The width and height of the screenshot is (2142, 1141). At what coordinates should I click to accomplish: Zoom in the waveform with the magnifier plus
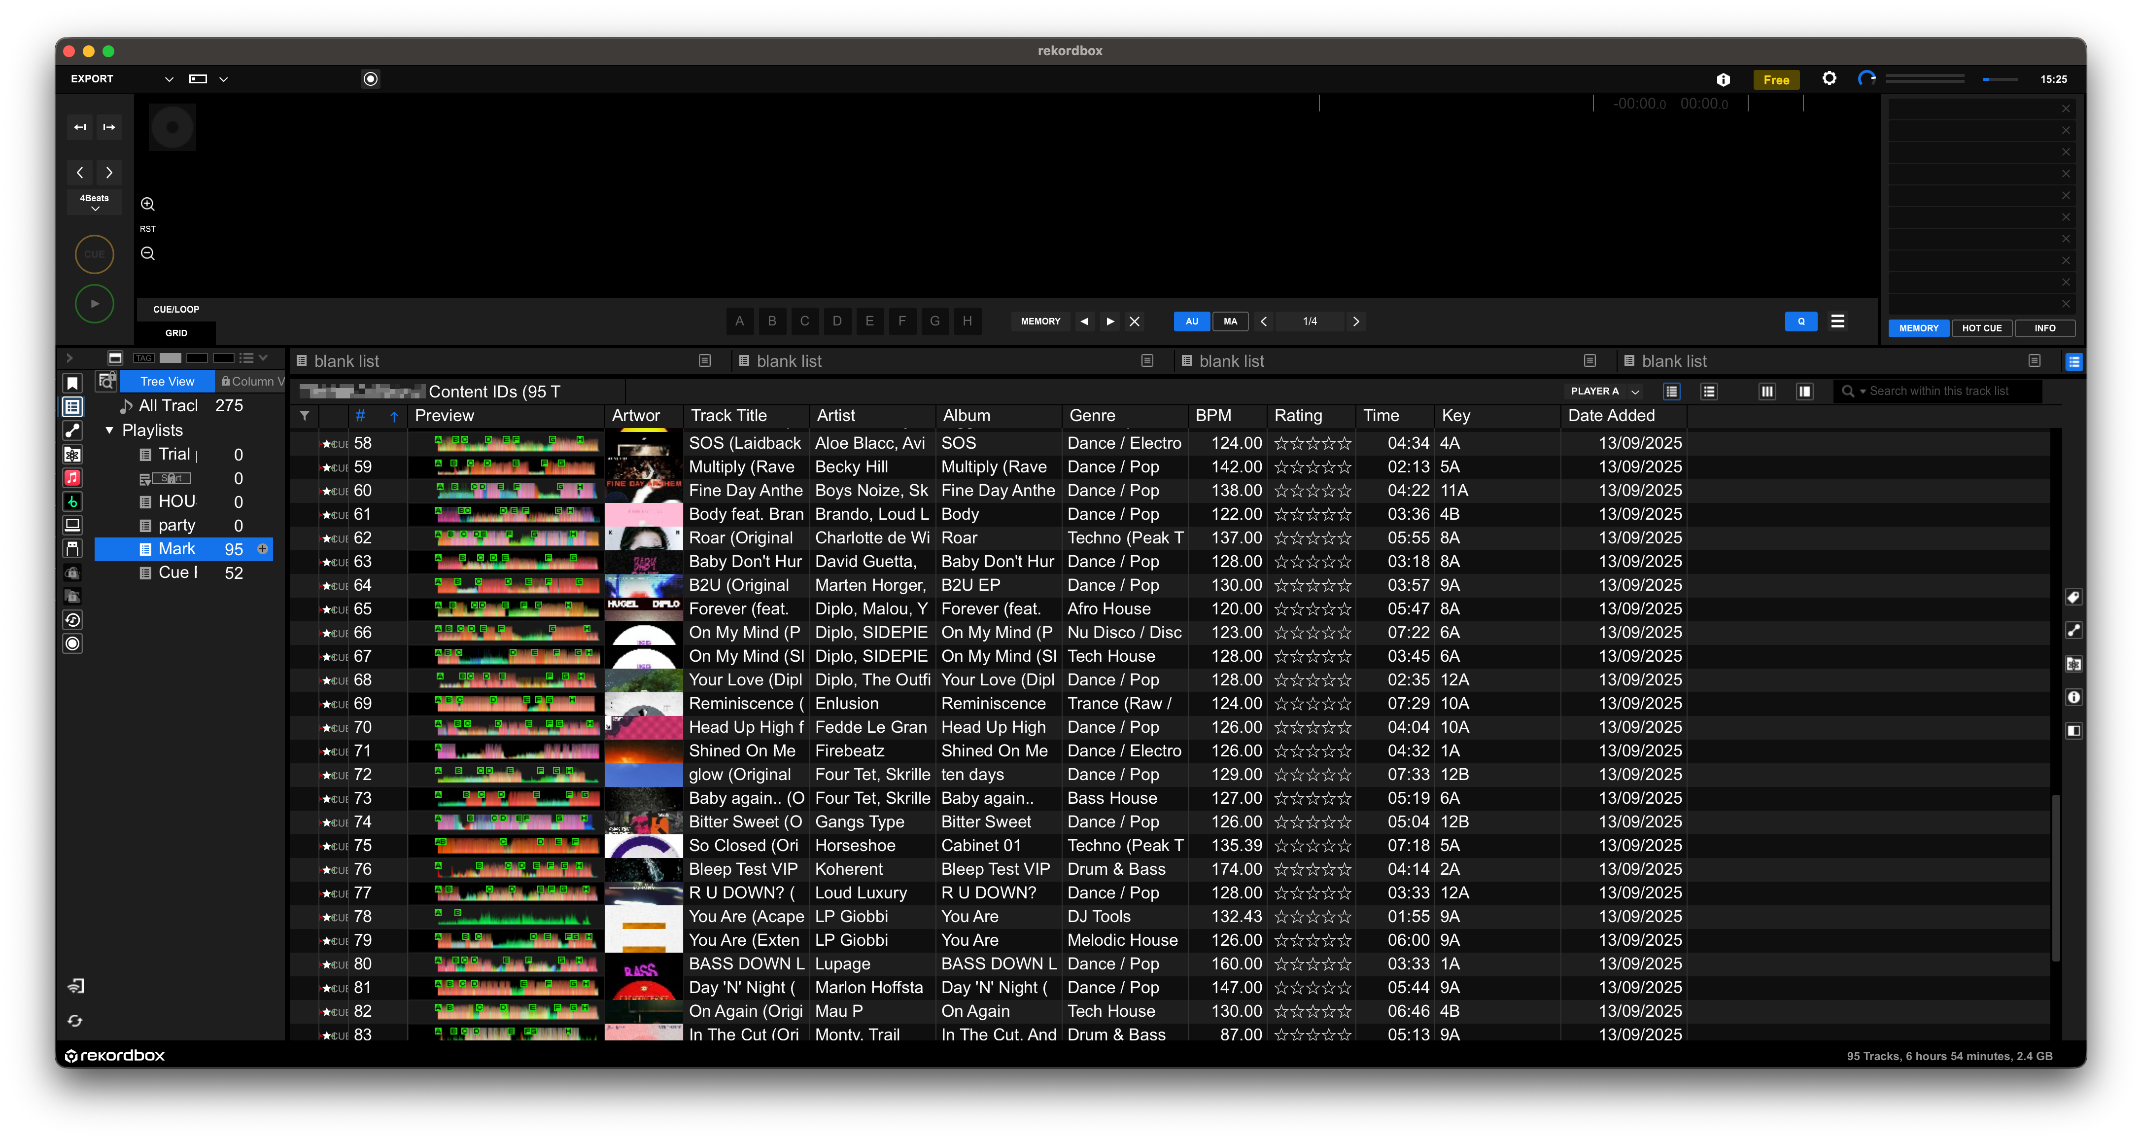coord(147,204)
